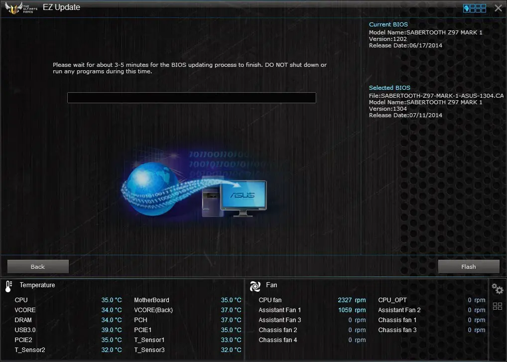
Task: Click the CPU temperature label
Action: 21,300
